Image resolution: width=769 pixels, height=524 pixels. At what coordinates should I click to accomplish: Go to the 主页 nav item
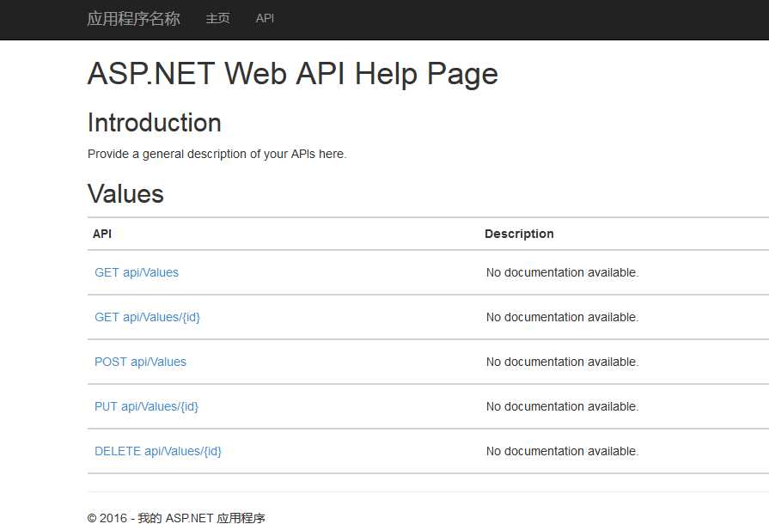(x=217, y=19)
